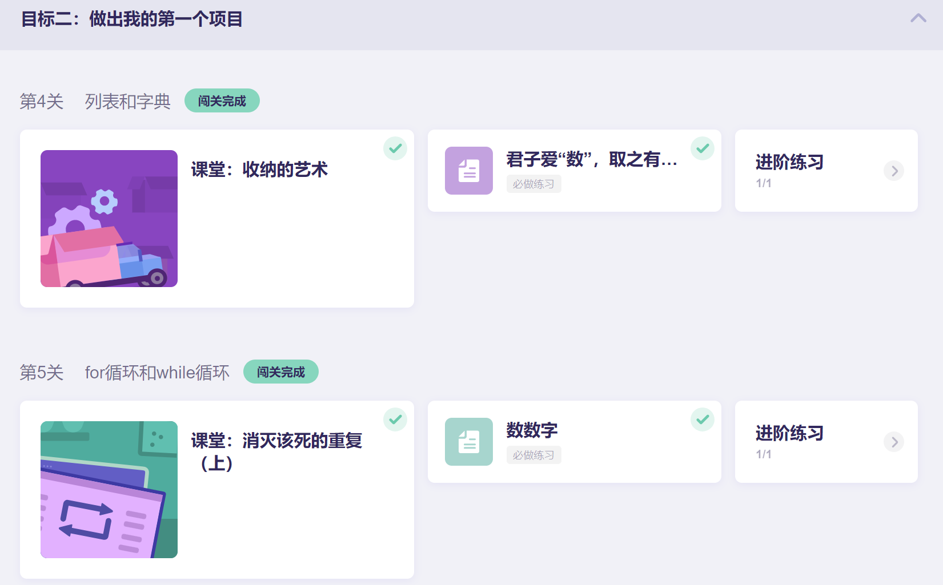This screenshot has width=943, height=585.
Task: Click the checkmark on 收纳的艺术 lesson card
Action: (395, 148)
